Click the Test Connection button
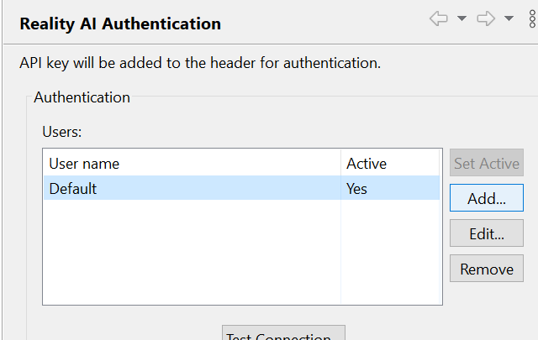The image size is (538, 340). tap(283, 334)
